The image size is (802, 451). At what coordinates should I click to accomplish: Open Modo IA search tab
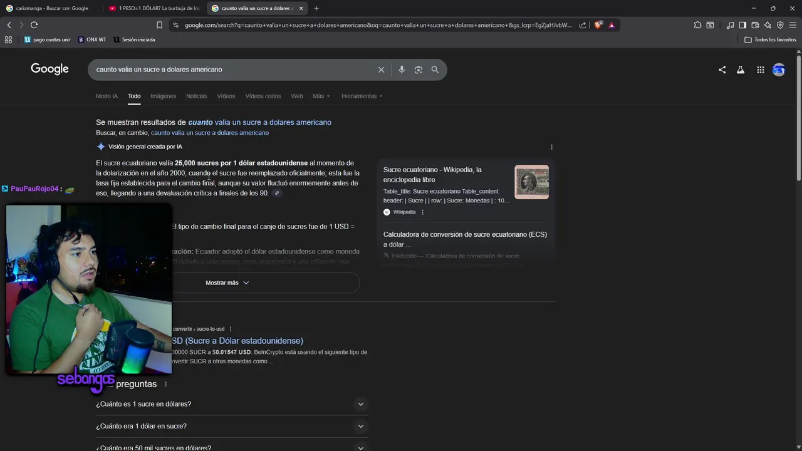pos(107,96)
